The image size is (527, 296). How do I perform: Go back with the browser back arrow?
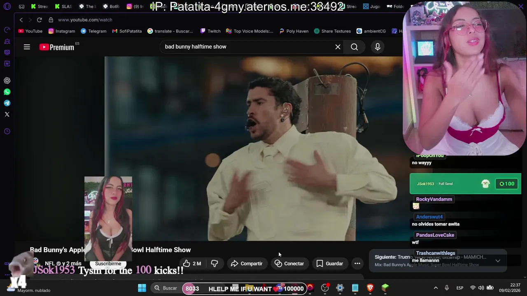coord(21,20)
